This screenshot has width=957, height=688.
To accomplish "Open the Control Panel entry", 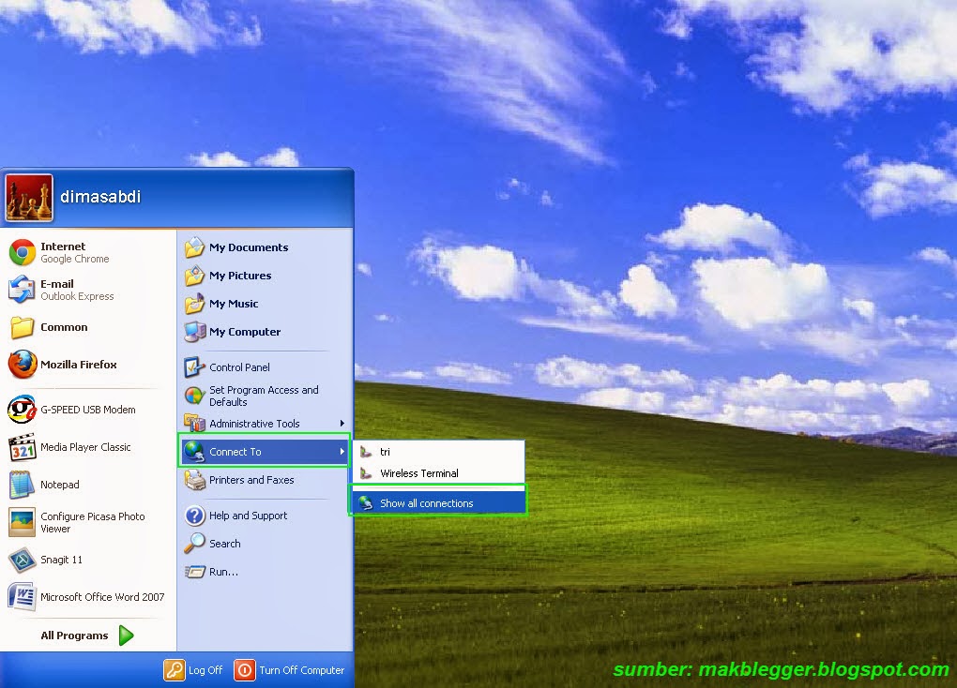I will (265, 367).
